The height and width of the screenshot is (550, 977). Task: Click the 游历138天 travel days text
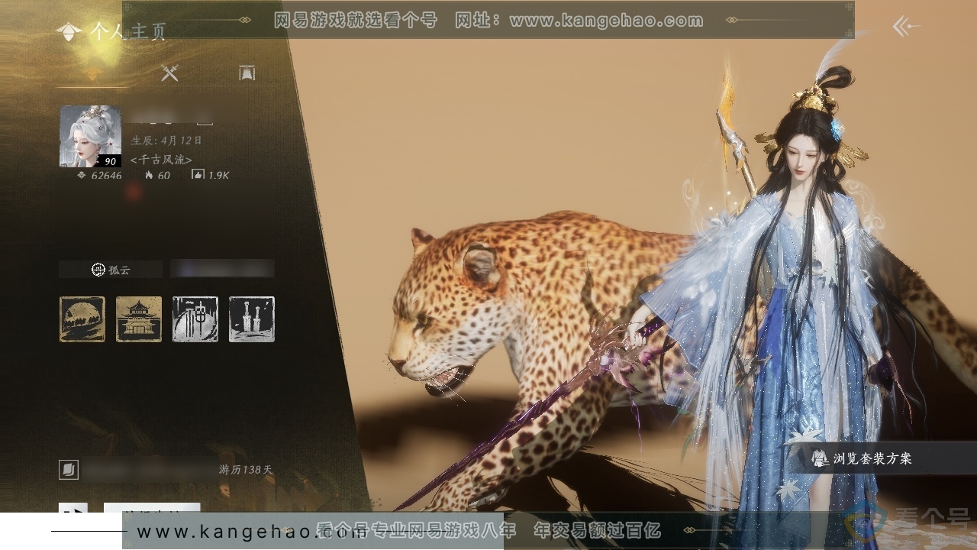pyautogui.click(x=246, y=469)
